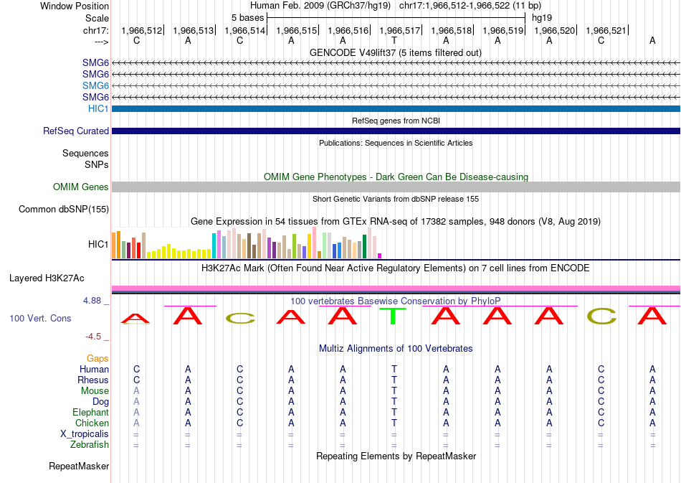Image resolution: width=681 pixels, height=483 pixels.
Task: Select the light-blue SMG6 transcript label
Action: point(95,85)
